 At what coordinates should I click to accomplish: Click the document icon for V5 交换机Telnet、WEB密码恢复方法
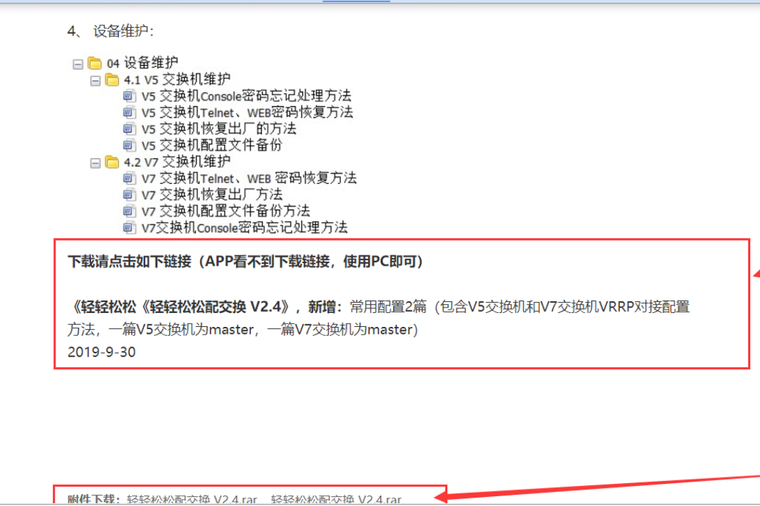point(129,112)
